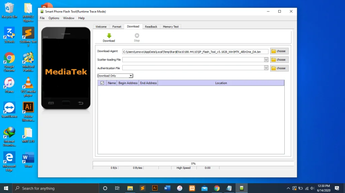Select MRT 3.19 folder on desktop
Viewport: 345px width, 193px height.
(x=28, y=135)
